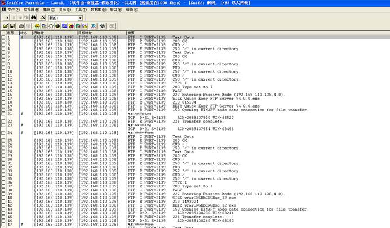Click the M status marker in frame 1
390x228 pixels.
(22, 37)
